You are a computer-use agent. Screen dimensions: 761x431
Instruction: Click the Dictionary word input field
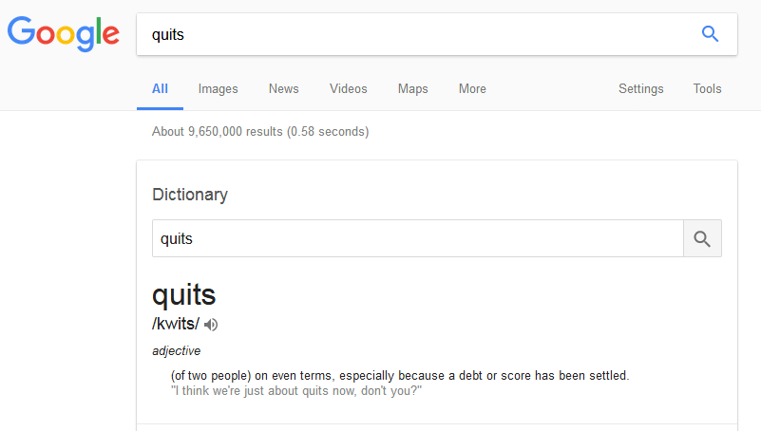click(417, 239)
